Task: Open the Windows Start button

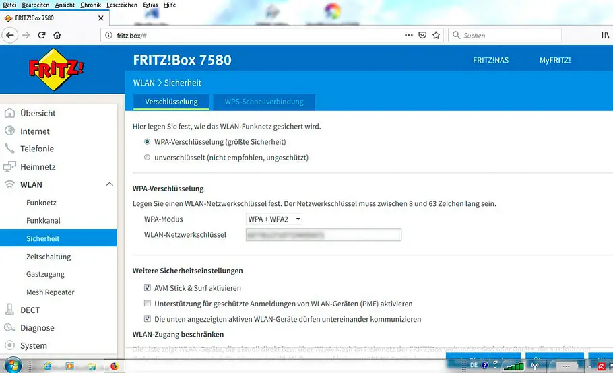Action: point(13,366)
